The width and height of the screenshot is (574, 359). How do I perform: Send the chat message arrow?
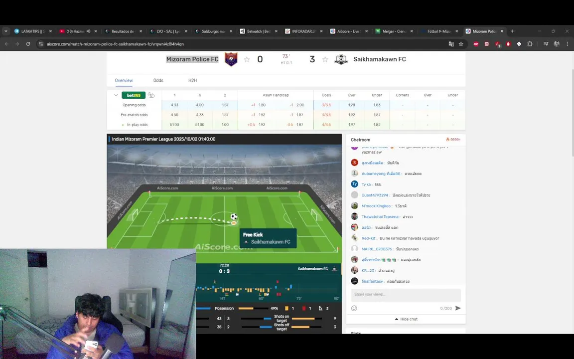click(457, 308)
